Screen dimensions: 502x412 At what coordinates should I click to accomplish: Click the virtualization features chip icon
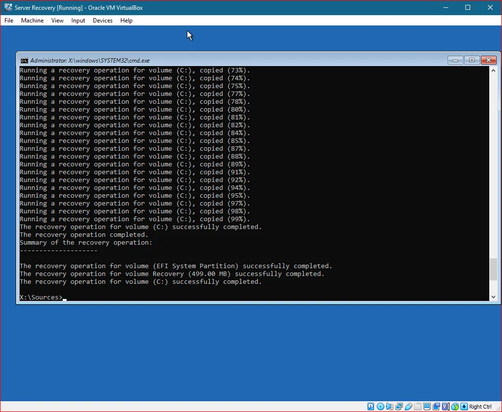click(x=445, y=407)
